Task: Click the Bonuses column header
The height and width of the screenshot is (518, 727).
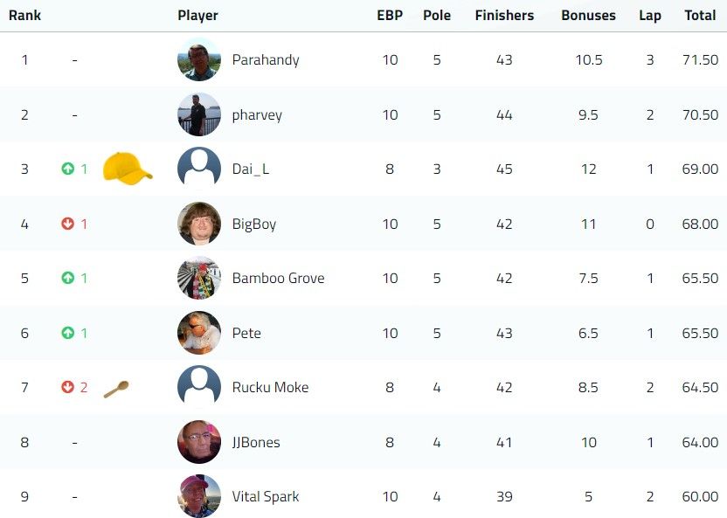Action: [588, 16]
